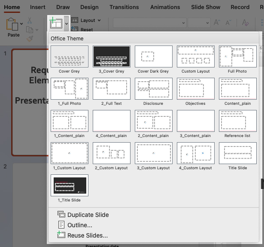264x247 pixels.
Task: Open the Paste options dropdown arrow
Action: (21, 24)
